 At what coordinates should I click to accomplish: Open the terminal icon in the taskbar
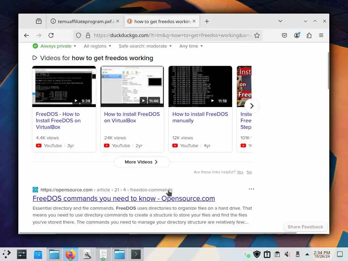(136, 254)
